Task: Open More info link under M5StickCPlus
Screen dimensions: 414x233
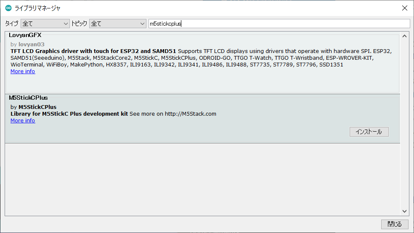Action: coord(23,121)
